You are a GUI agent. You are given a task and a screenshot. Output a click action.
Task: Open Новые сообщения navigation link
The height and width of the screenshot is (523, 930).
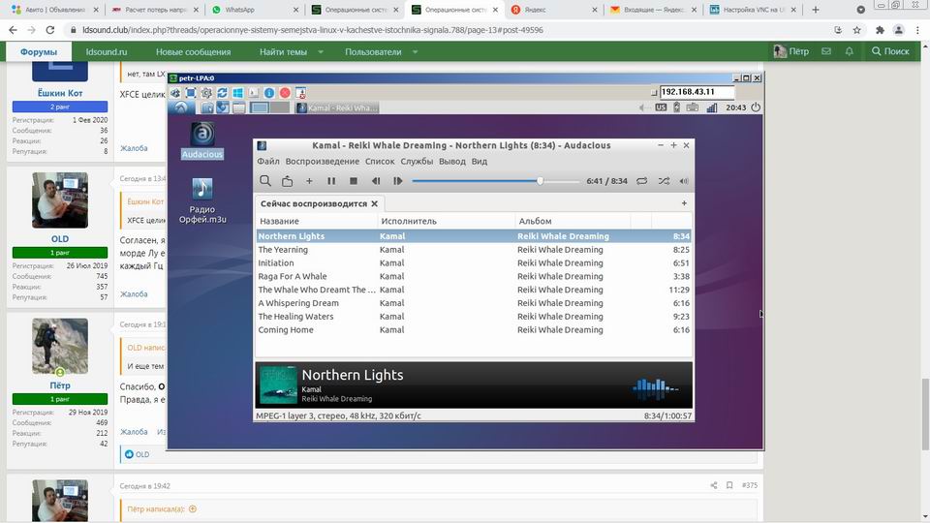coord(194,51)
